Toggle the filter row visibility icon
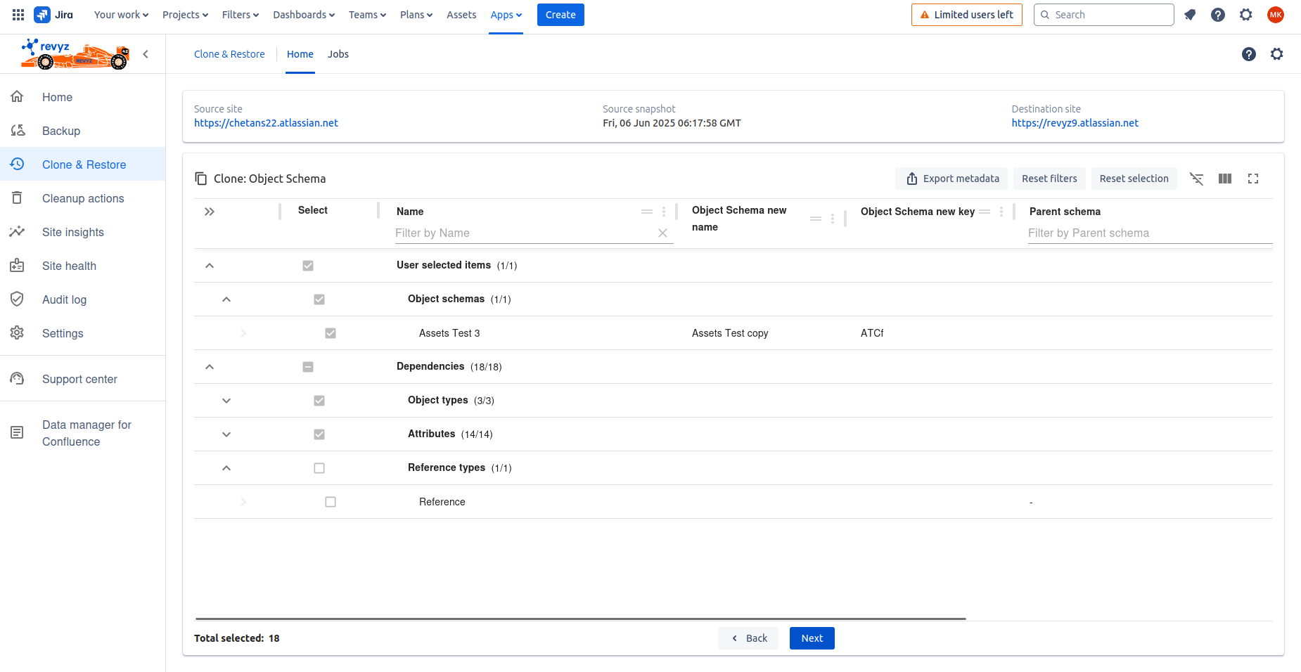This screenshot has width=1301, height=672. pyautogui.click(x=1196, y=179)
